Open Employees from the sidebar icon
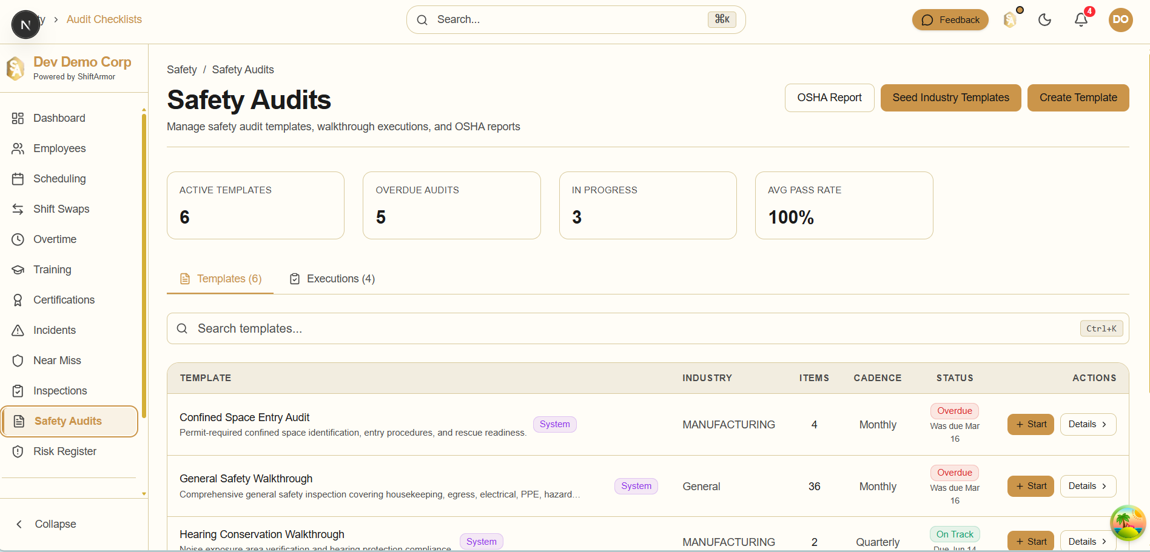Image resolution: width=1150 pixels, height=552 pixels. tap(18, 148)
